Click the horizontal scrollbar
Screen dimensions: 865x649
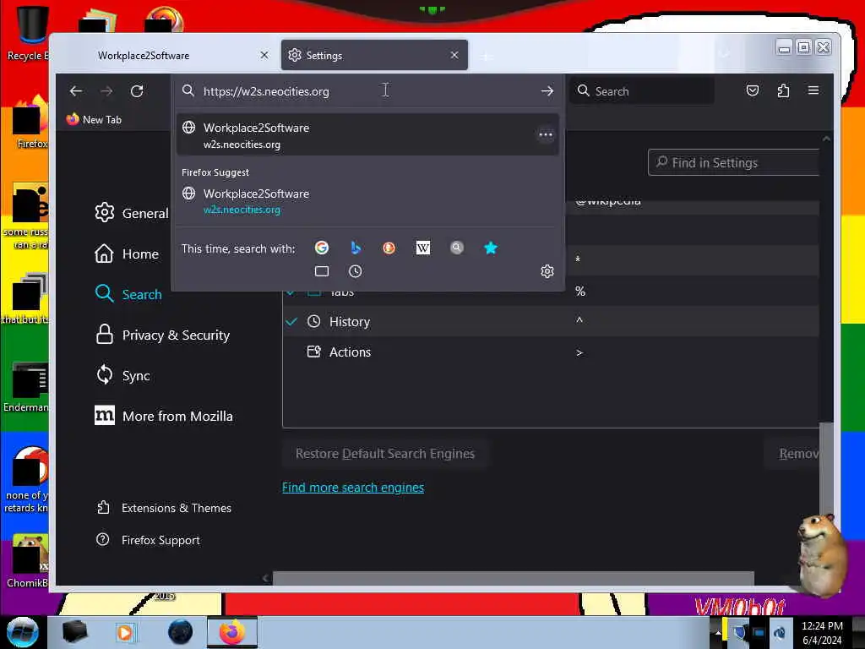click(x=513, y=578)
